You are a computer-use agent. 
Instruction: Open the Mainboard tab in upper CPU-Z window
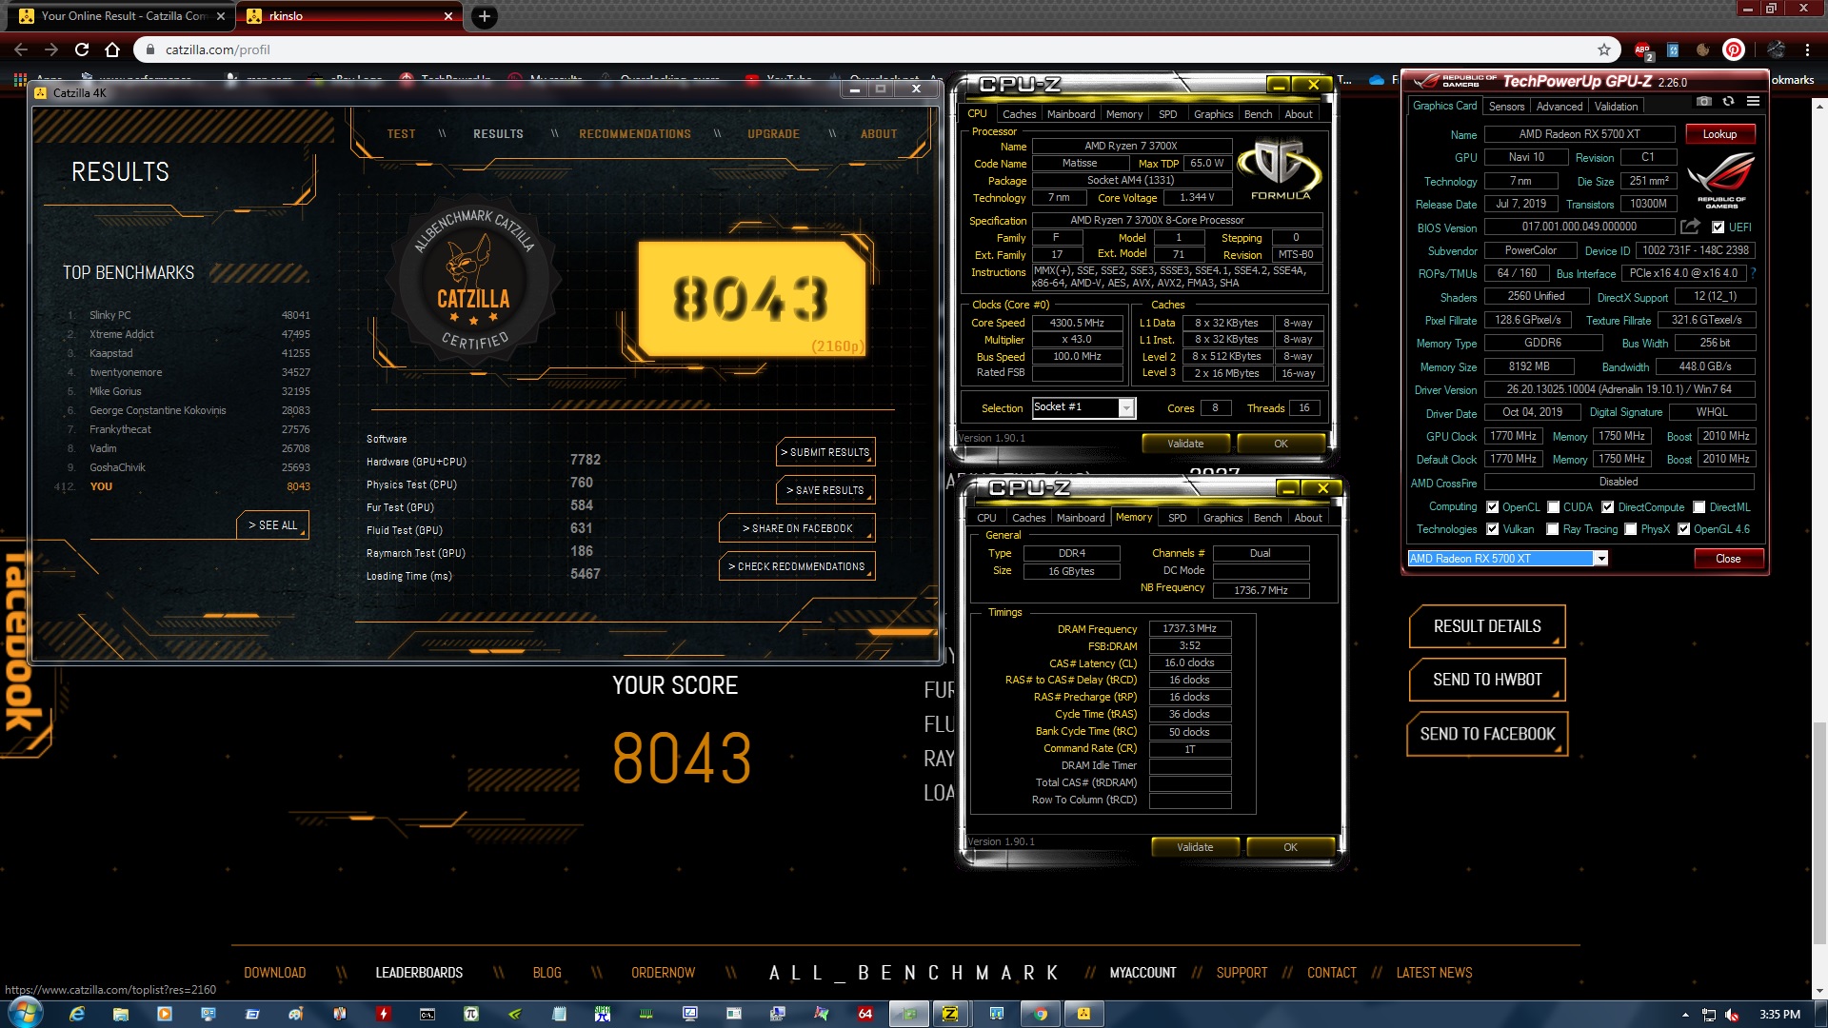(x=1071, y=114)
